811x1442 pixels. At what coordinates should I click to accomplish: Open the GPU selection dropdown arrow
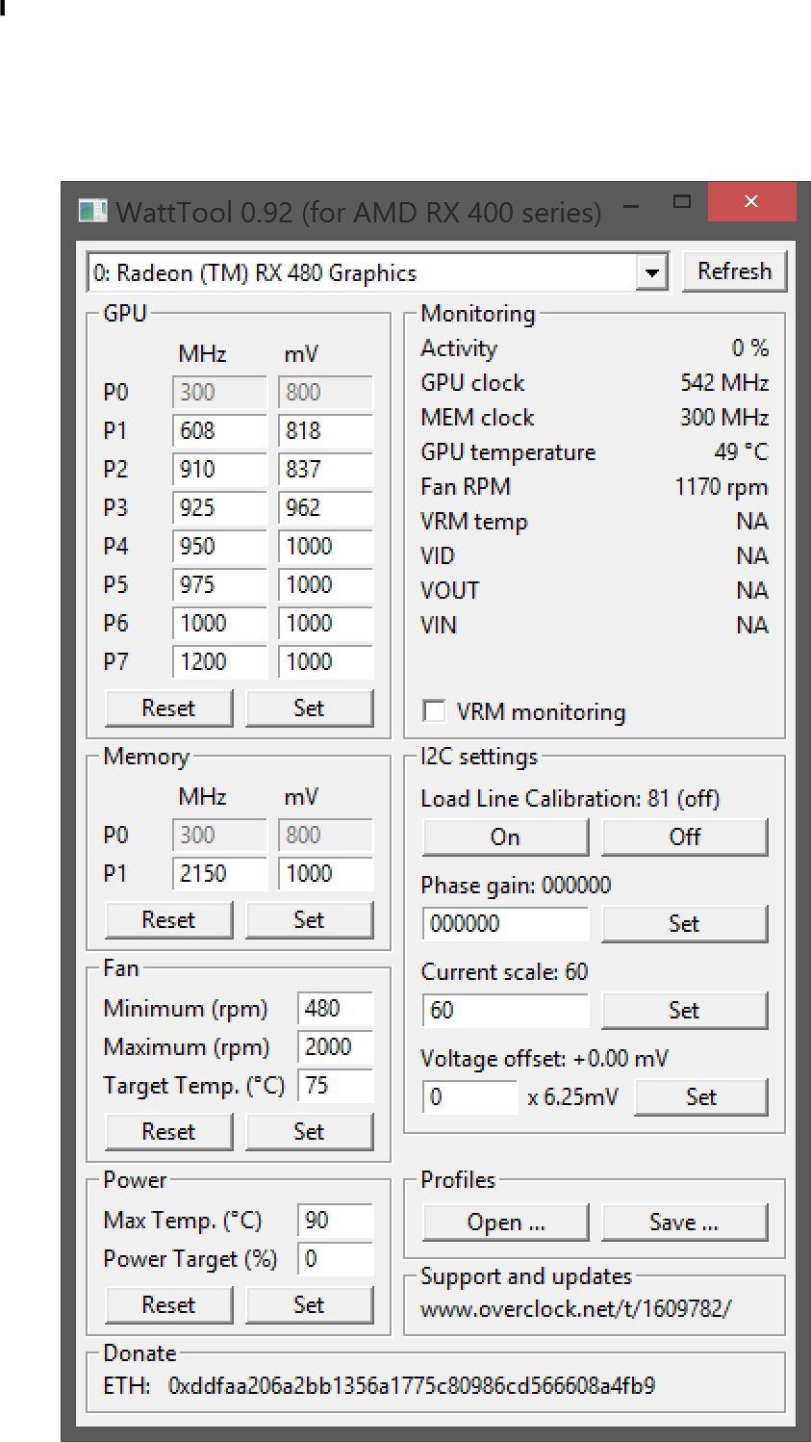coord(653,272)
